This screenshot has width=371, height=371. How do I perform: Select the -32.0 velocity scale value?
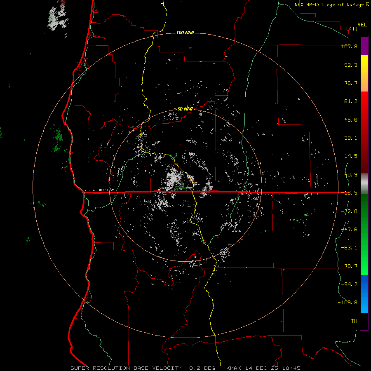pos(349,211)
